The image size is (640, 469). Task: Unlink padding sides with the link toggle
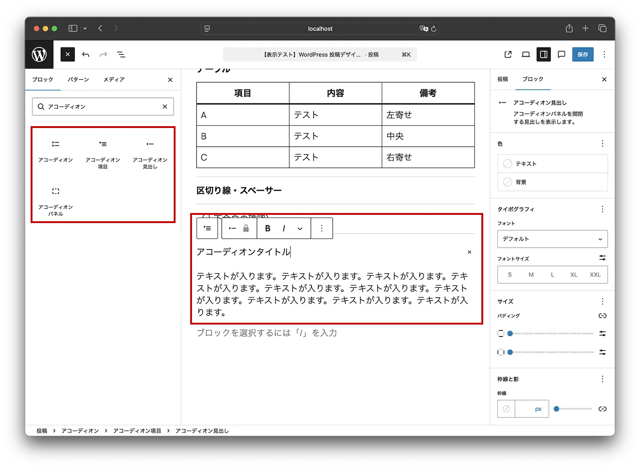(603, 316)
